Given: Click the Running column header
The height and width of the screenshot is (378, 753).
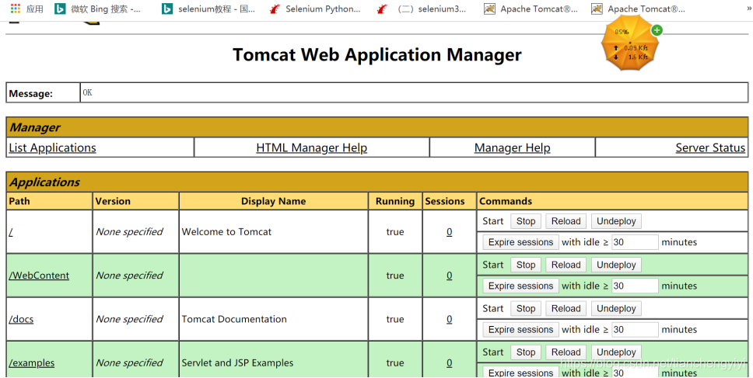Looking at the screenshot, I should [395, 201].
